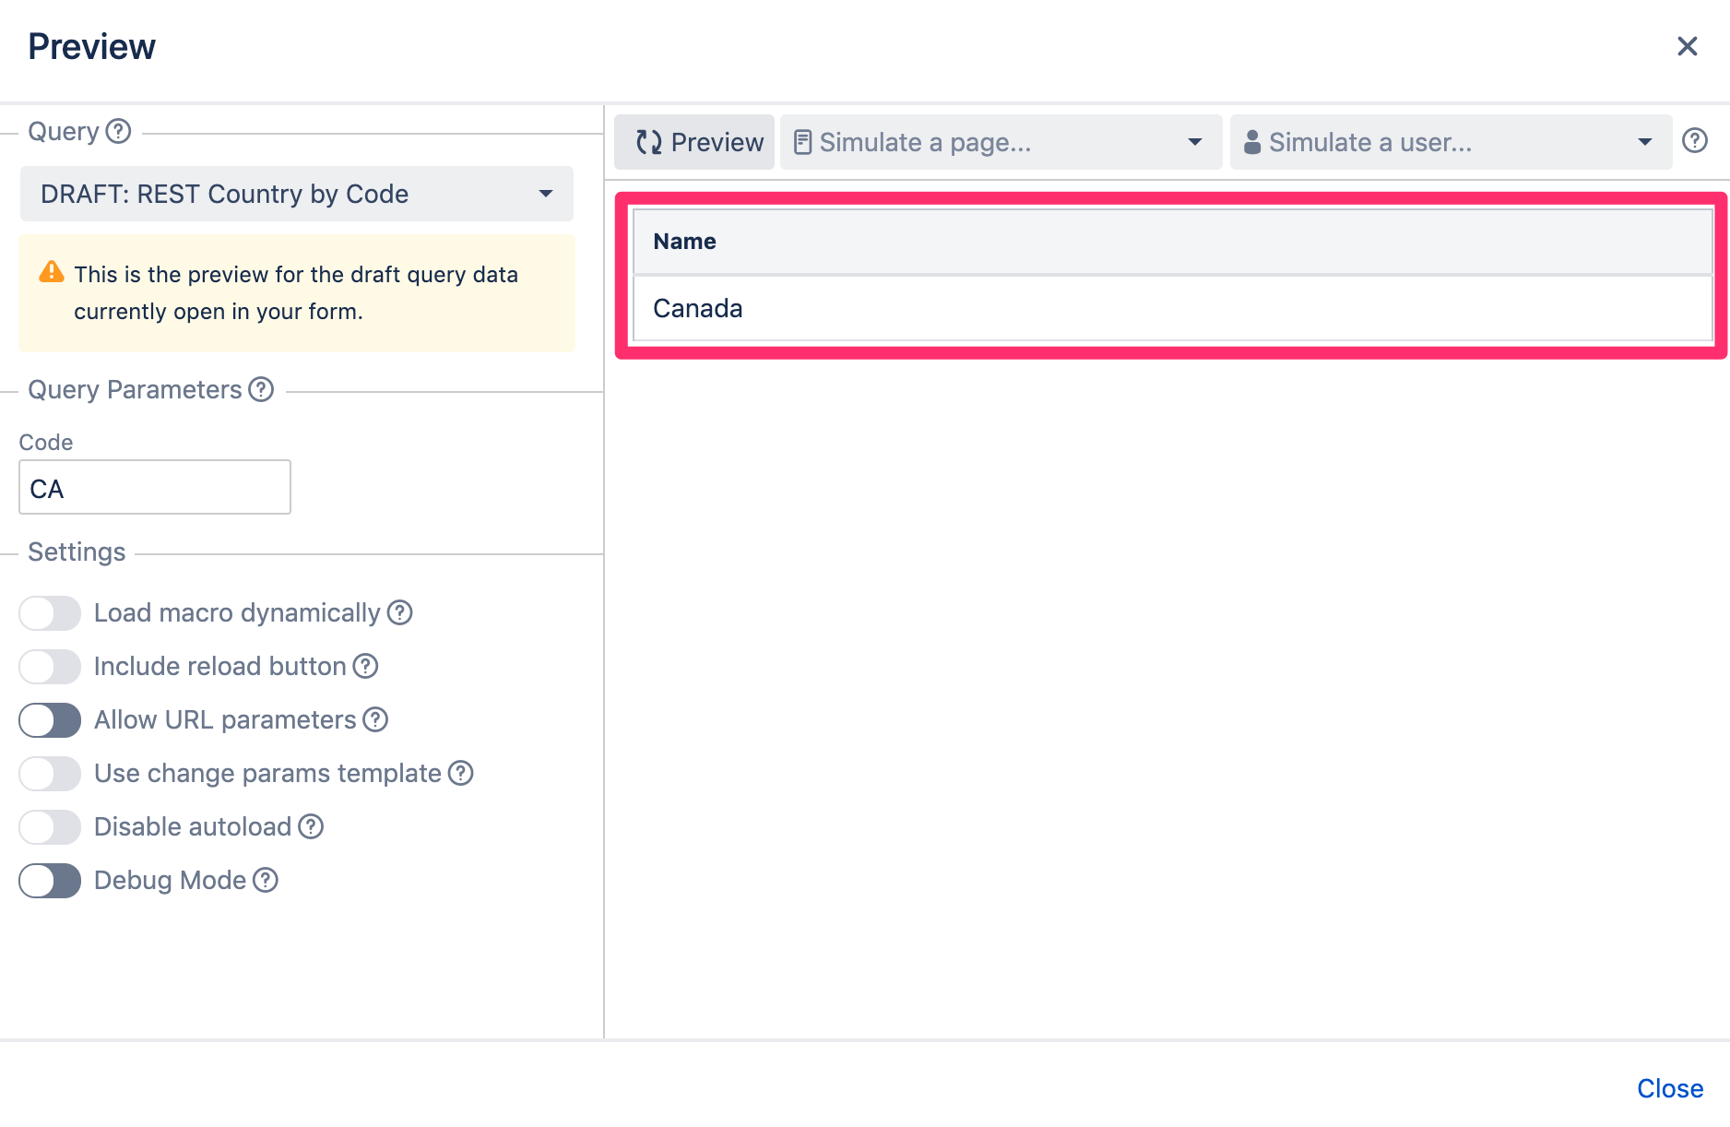This screenshot has width=1730, height=1127.
Task: Open help for Load macro dynamically
Action: pos(399,612)
